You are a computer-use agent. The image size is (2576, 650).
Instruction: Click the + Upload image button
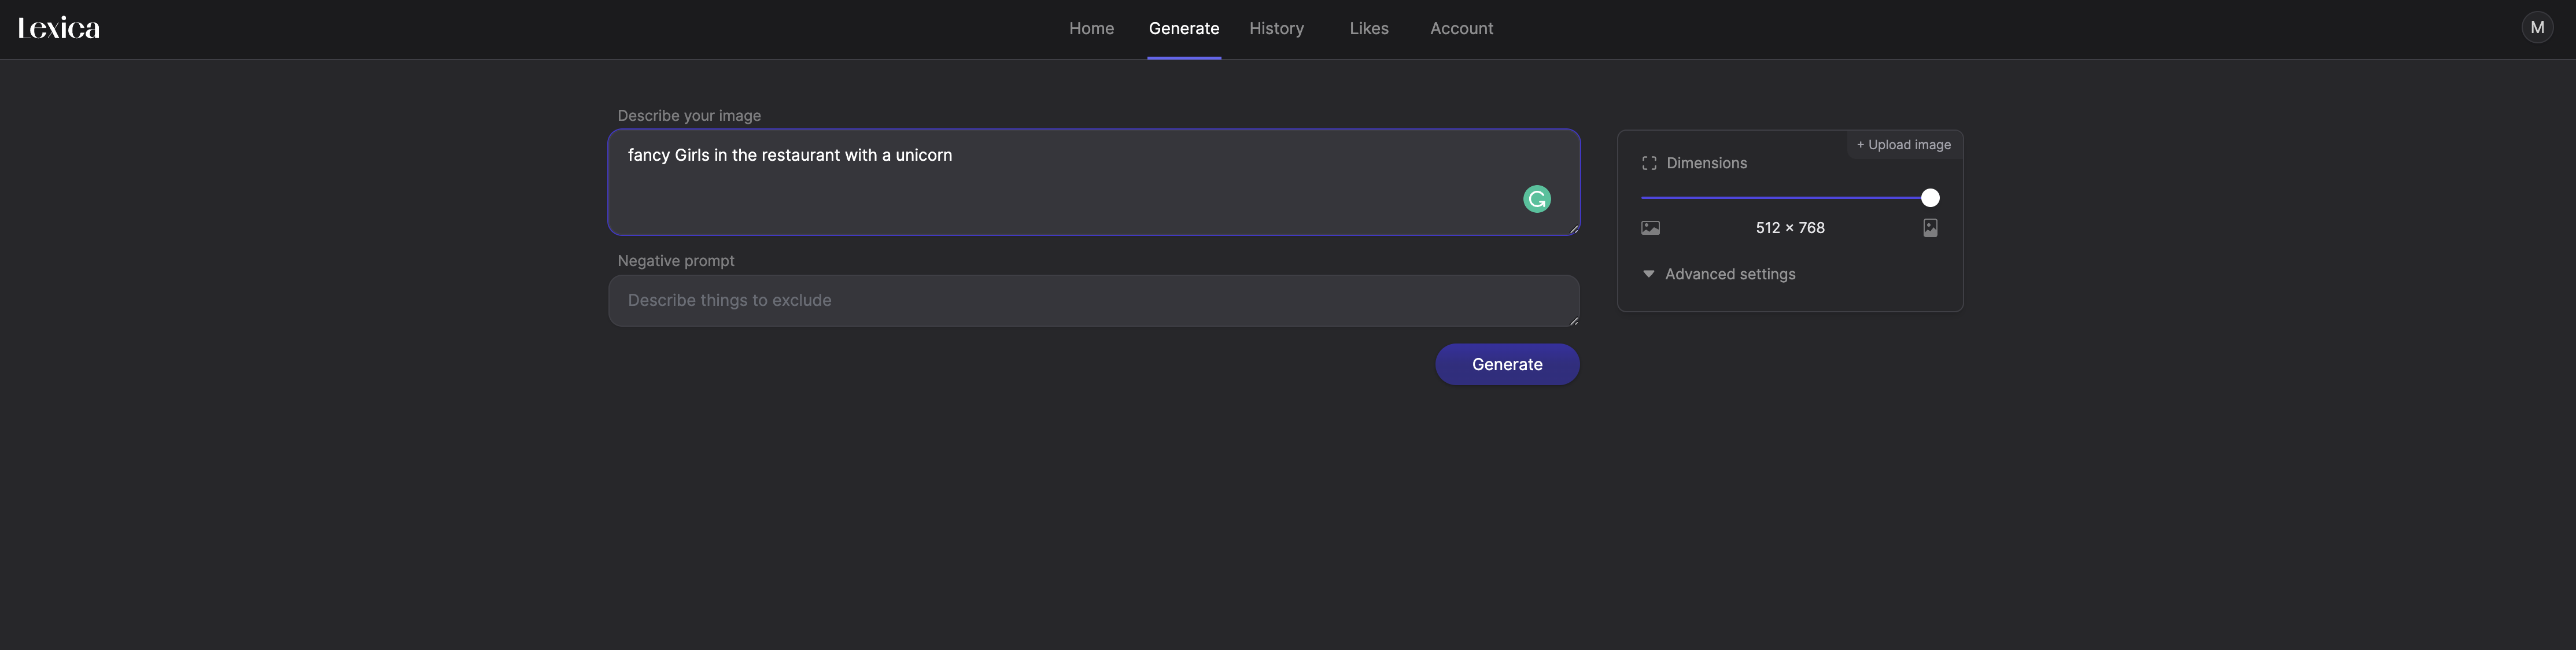[1903, 145]
